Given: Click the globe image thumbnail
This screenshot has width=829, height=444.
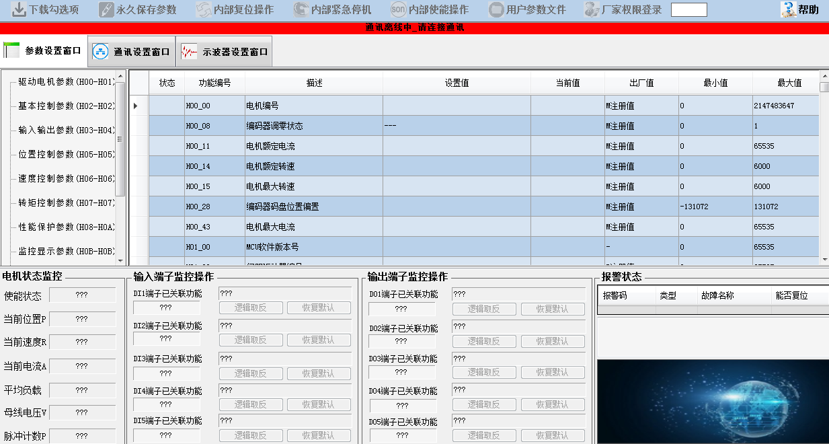Looking at the screenshot, I should pos(713,402).
